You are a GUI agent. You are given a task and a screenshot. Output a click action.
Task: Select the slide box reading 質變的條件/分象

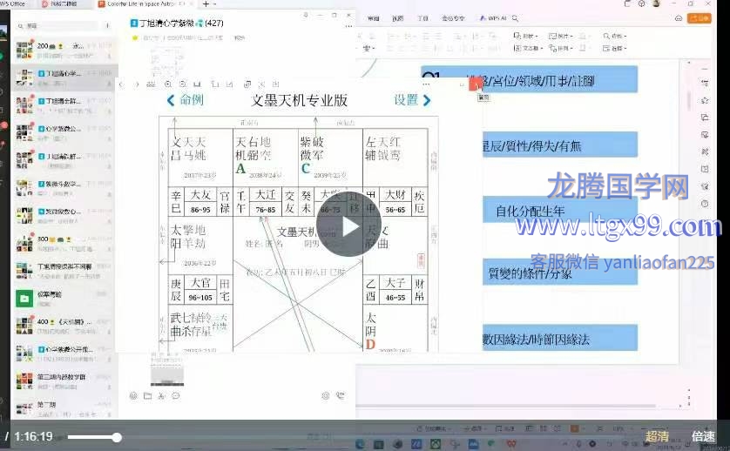tap(560, 272)
